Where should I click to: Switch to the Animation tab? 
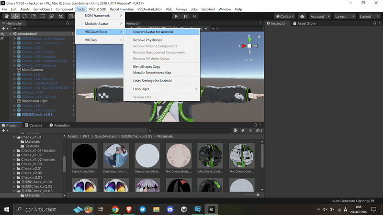[59, 125]
